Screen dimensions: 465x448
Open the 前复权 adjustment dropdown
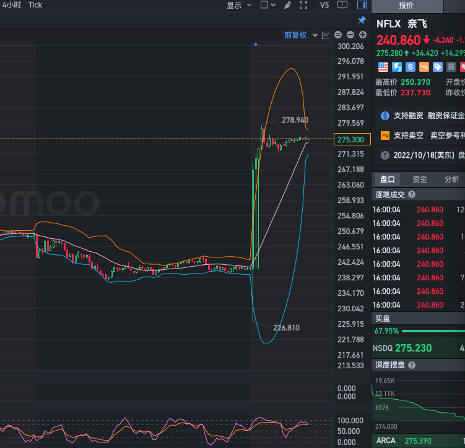[301, 35]
